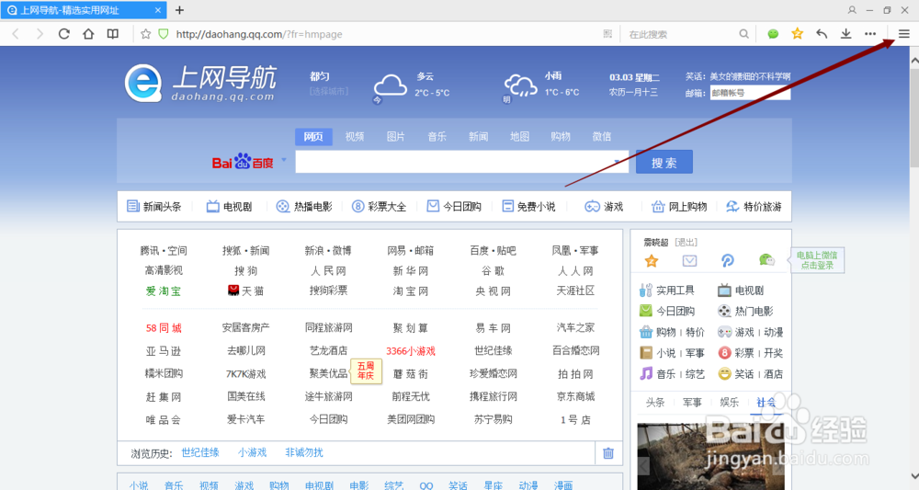Viewport: 919px width, 490px height.
Task: Expand search box suggestion arrow
Action: (617, 161)
